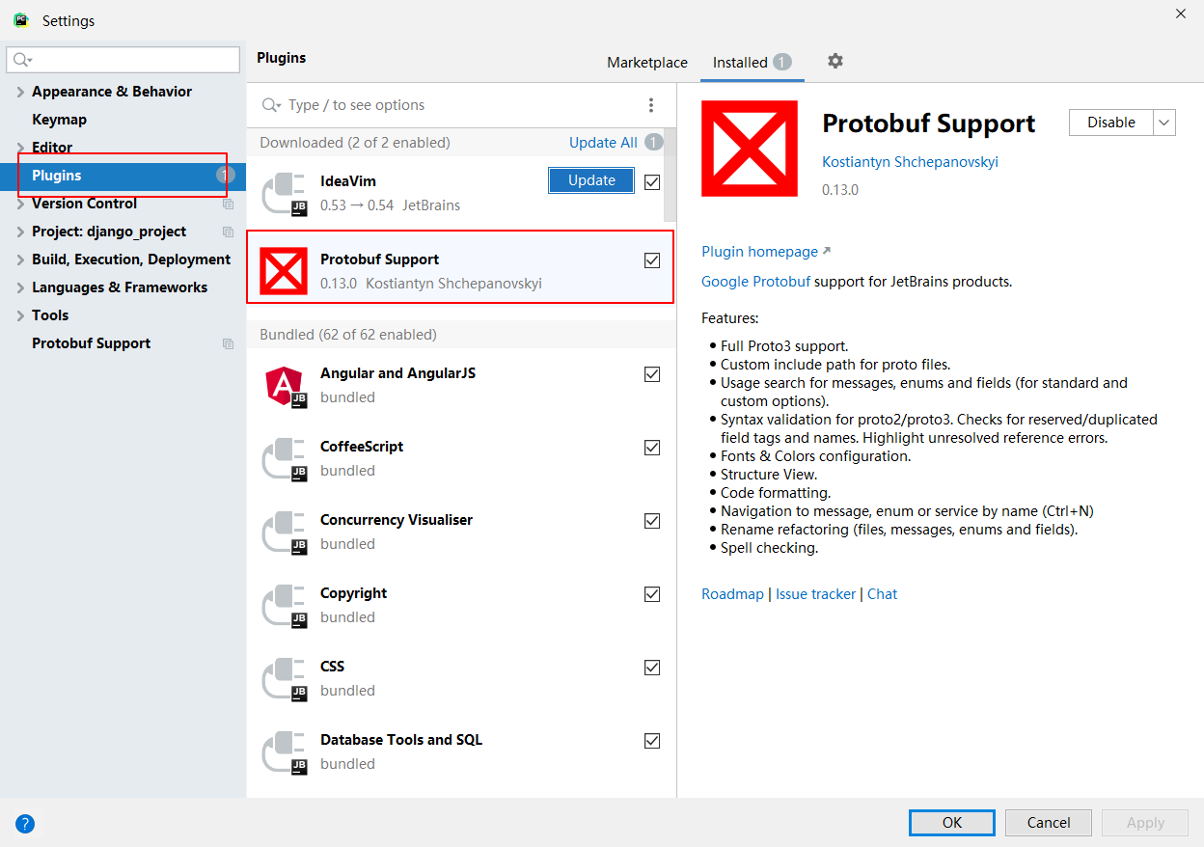This screenshot has width=1204, height=847.
Task: Expand Build, Execution, Deployment
Action: [x=20, y=260]
